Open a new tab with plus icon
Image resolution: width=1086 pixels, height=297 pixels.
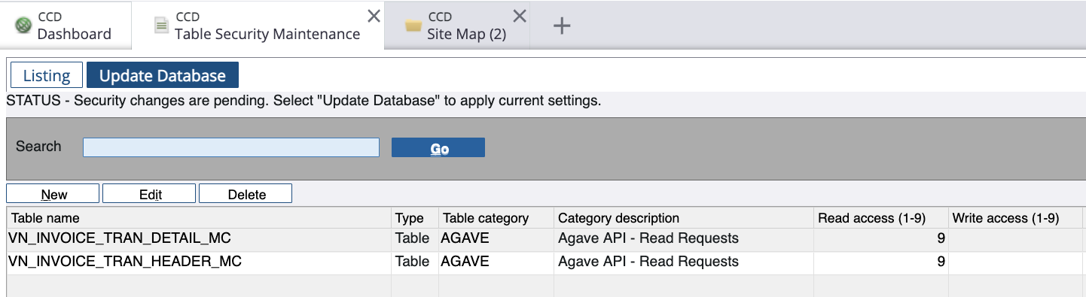pyautogui.click(x=562, y=26)
